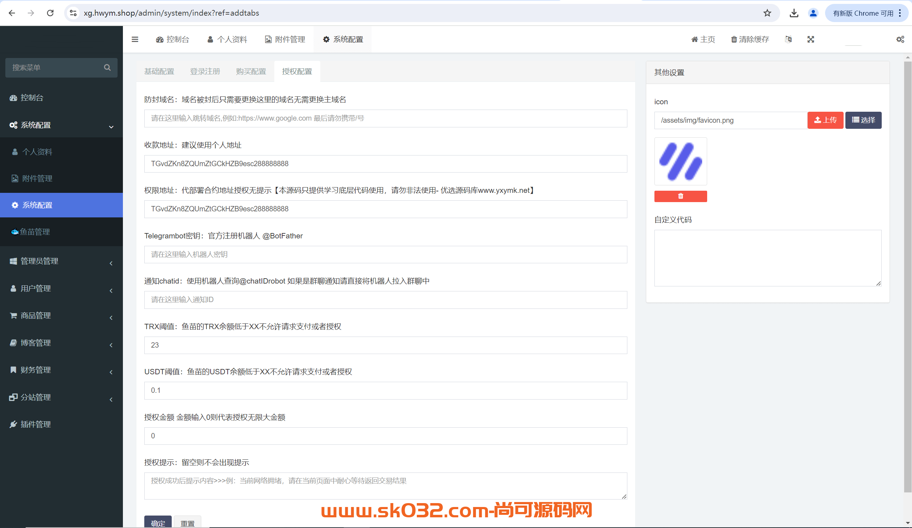Focus the Telegrambot密钥 input

pyautogui.click(x=386, y=255)
